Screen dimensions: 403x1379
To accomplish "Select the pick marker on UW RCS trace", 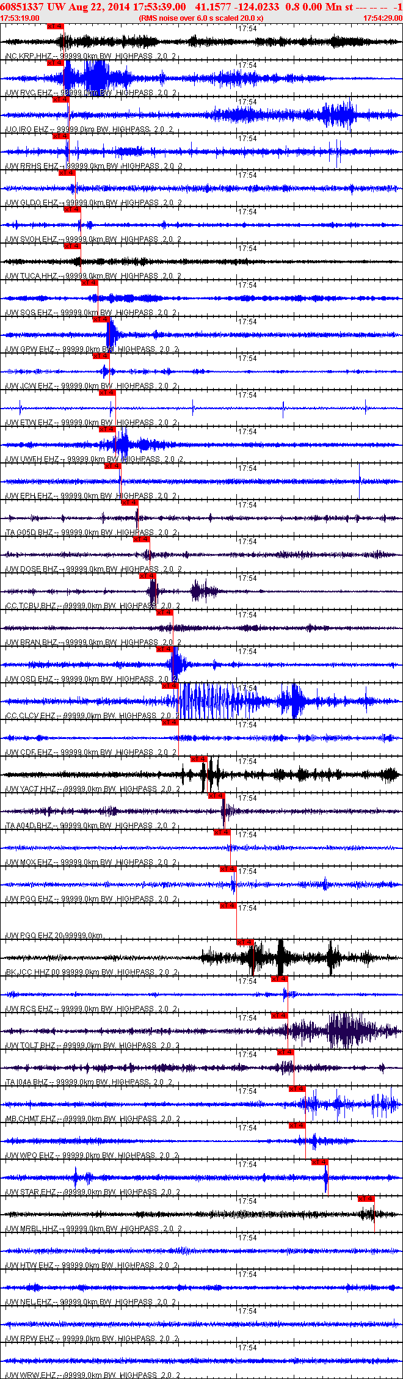I will click(x=279, y=979).
